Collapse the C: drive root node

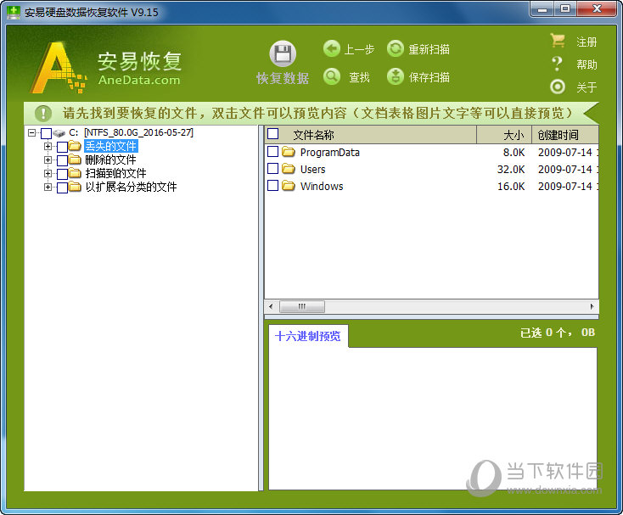point(31,133)
